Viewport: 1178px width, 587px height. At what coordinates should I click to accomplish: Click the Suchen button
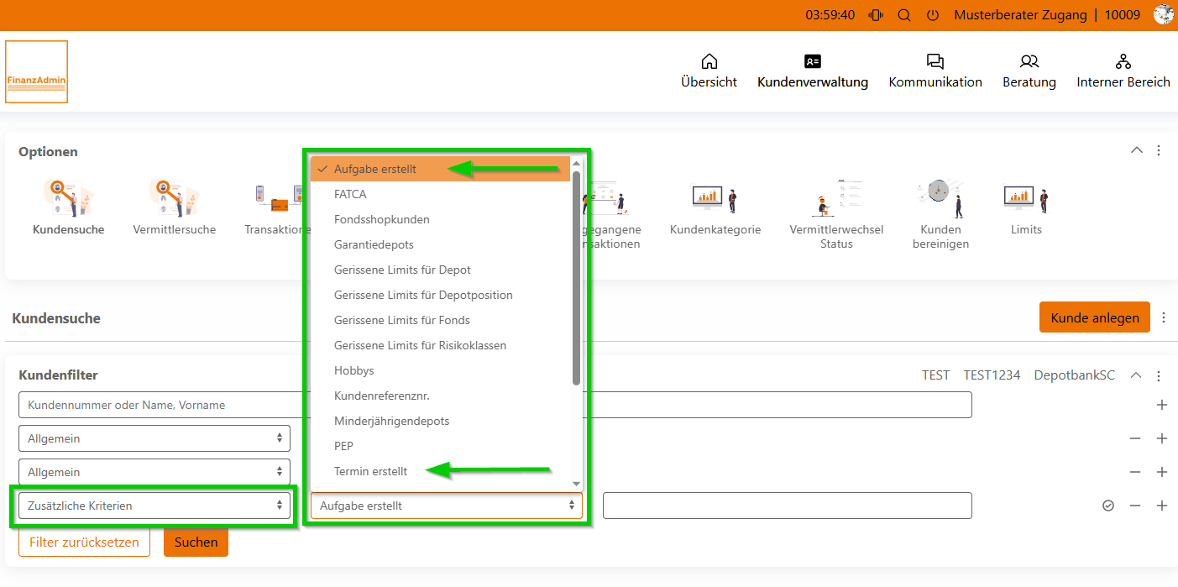[x=196, y=542]
